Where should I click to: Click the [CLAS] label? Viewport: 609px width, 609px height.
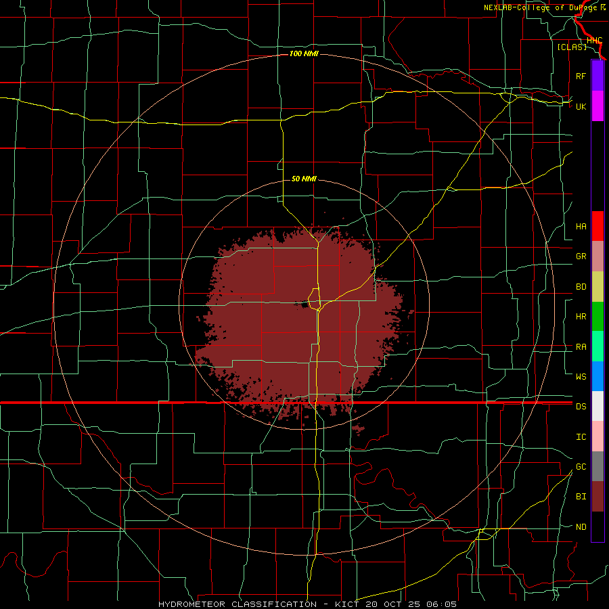click(572, 47)
